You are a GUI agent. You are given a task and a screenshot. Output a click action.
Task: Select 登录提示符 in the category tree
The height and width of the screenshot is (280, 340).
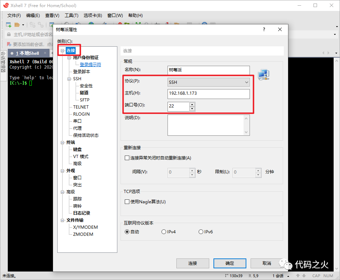tap(90, 65)
